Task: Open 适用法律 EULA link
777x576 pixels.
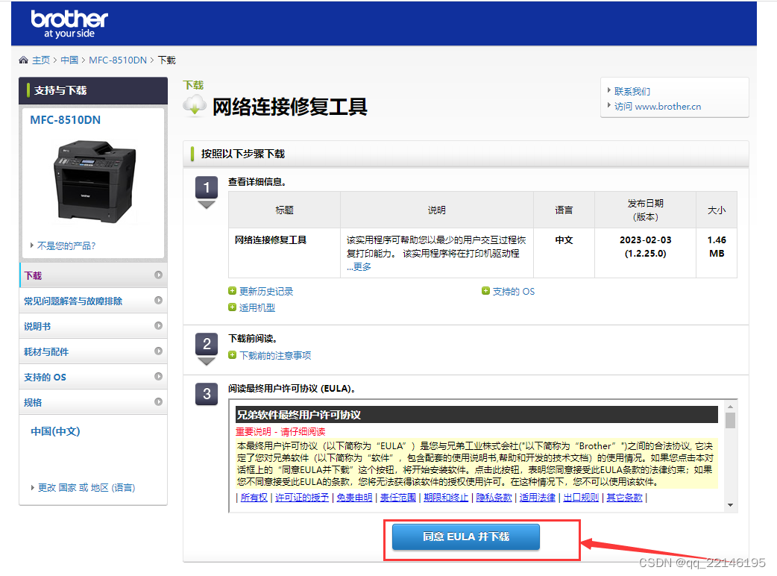Action: click(537, 498)
